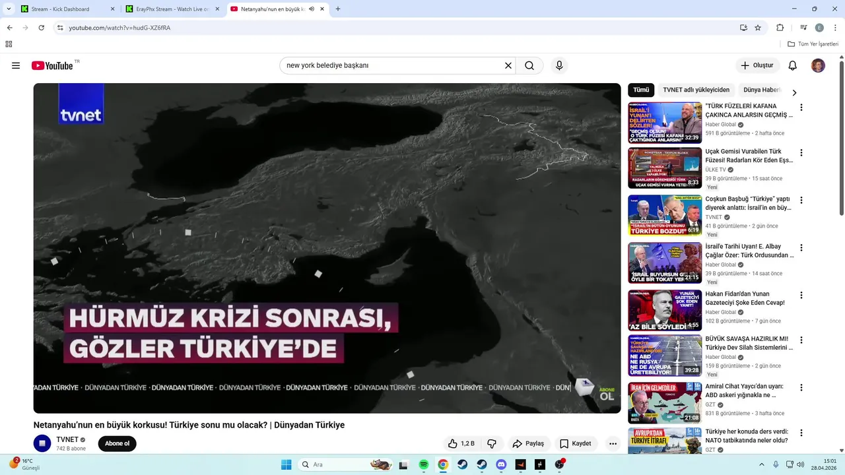Click the magnifier search button

click(529, 65)
